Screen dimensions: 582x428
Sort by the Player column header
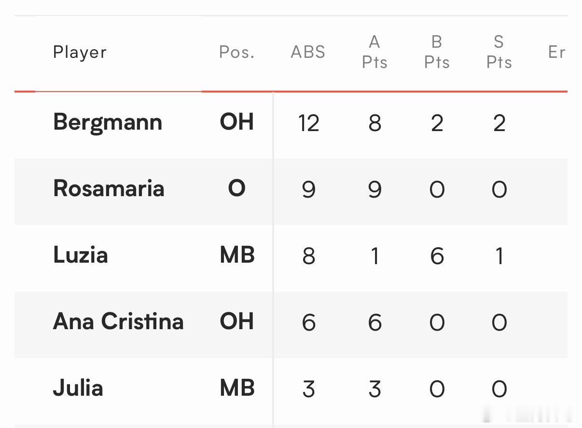[80, 52]
